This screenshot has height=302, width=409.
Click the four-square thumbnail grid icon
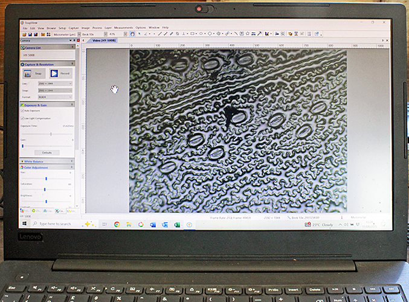[x=49, y=34]
